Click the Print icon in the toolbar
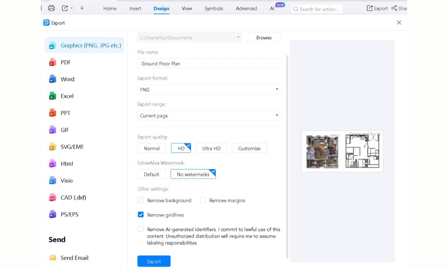448x268 pixels. pos(51,8)
